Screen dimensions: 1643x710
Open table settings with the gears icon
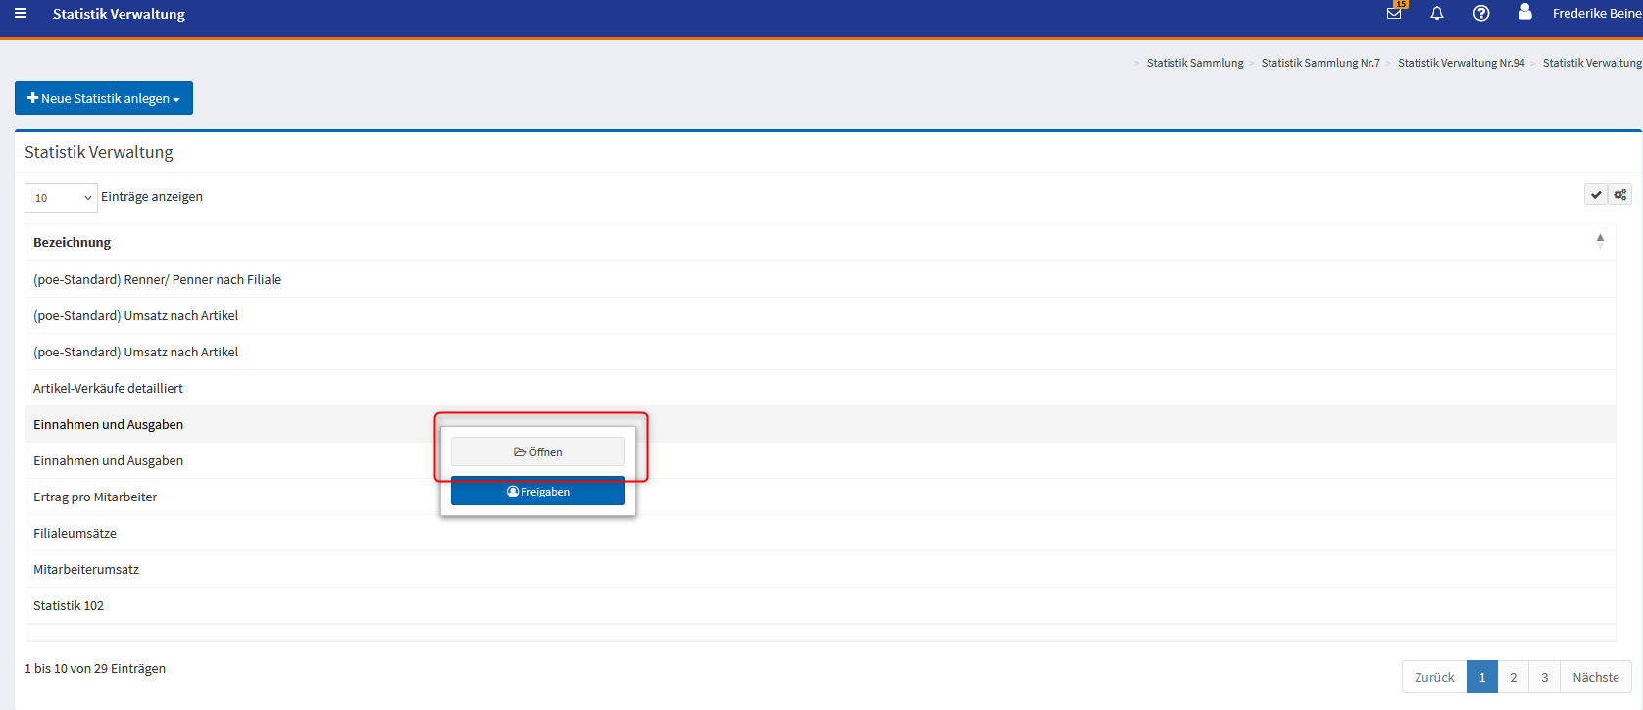[1620, 195]
